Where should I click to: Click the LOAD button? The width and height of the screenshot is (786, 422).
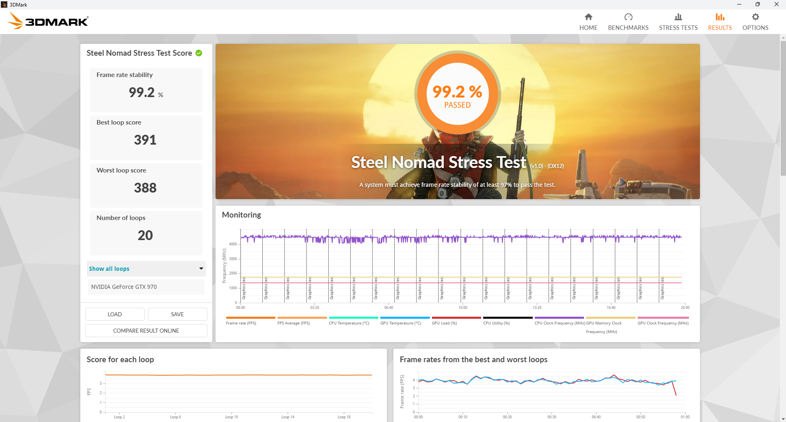pos(115,314)
